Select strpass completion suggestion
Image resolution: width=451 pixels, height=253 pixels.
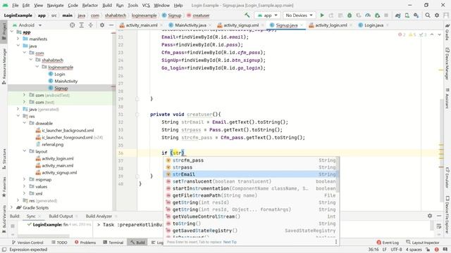pos(252,167)
